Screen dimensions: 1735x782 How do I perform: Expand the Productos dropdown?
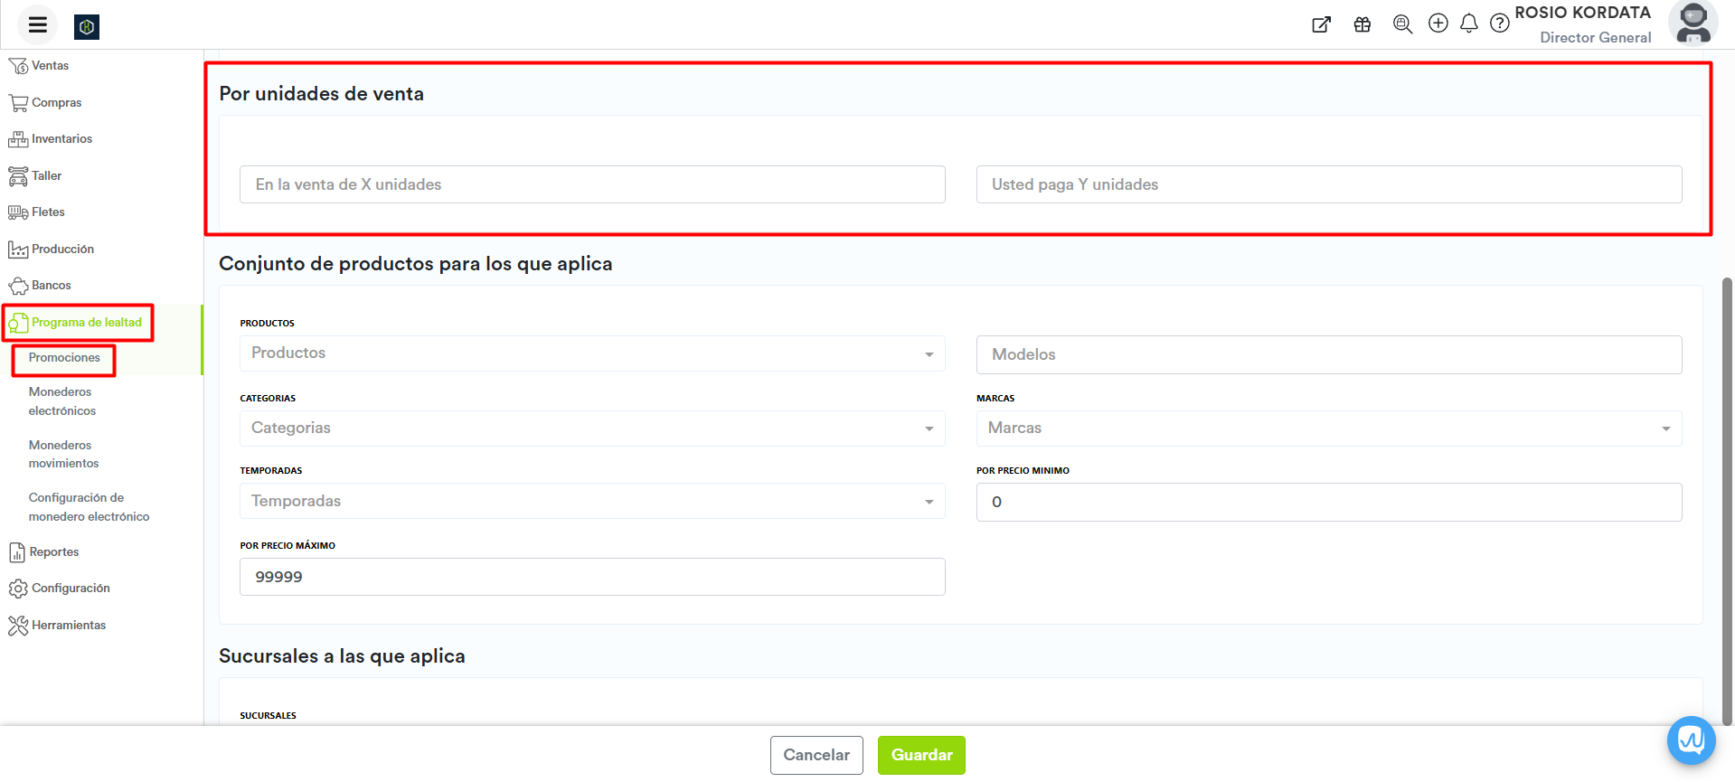click(591, 353)
